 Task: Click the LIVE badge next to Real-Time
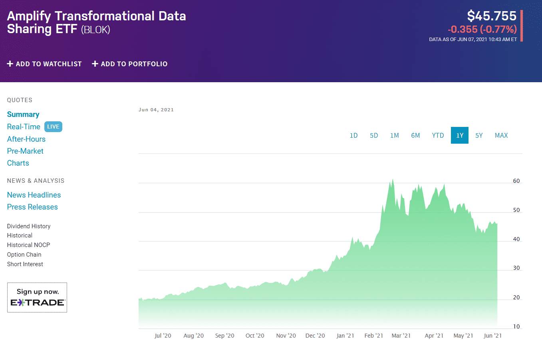click(53, 127)
